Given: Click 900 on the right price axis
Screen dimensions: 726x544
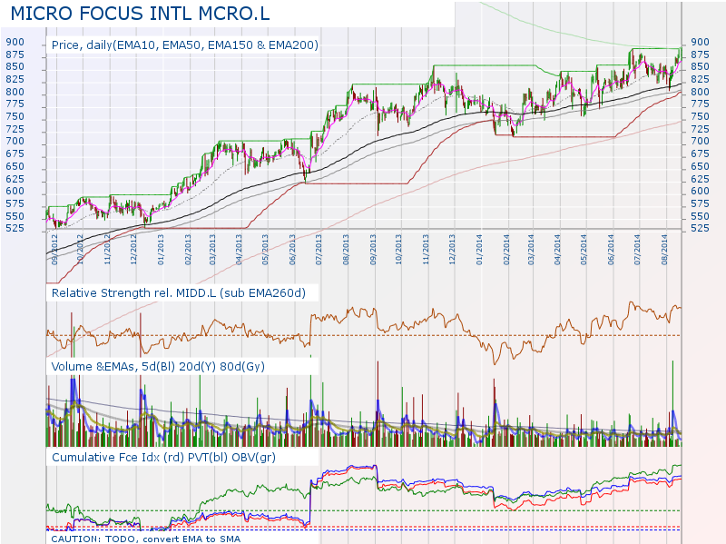Looking at the screenshot, I should tap(700, 42).
